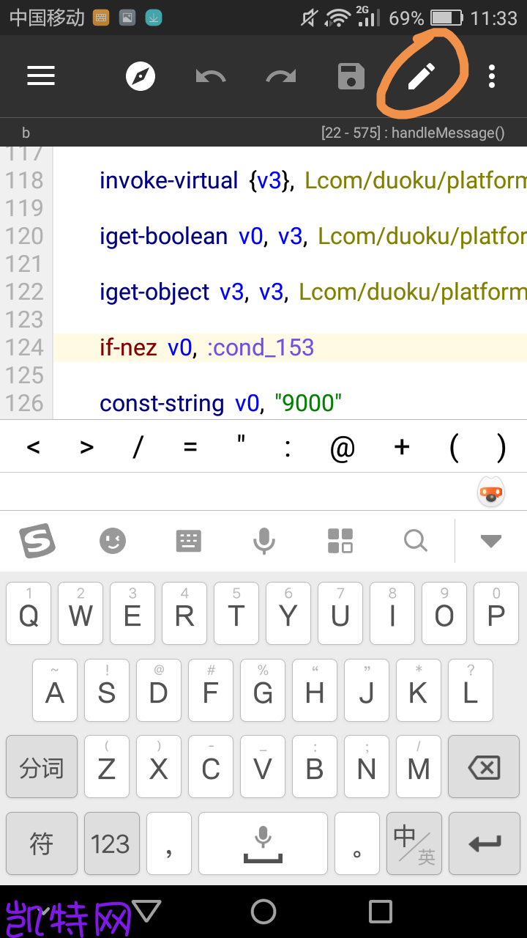The width and height of the screenshot is (527, 938).
Task: Open the 符 symbols panel
Action: 42,843
